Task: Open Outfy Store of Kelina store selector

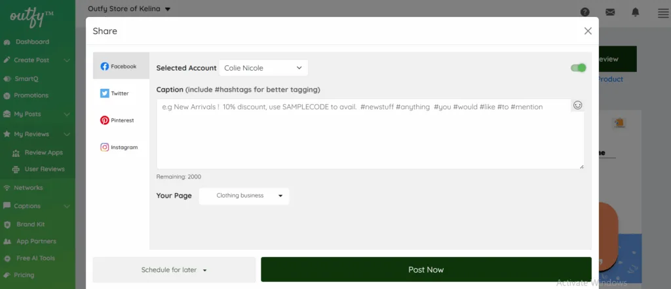Action: click(129, 9)
